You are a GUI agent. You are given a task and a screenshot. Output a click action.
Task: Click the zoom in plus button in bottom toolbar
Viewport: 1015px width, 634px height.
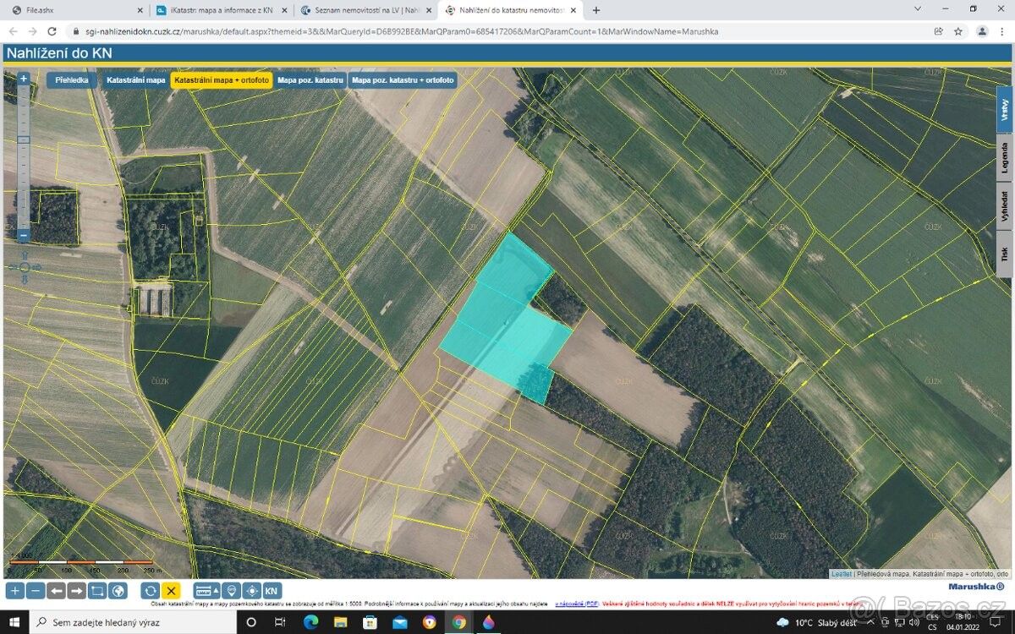click(x=14, y=591)
